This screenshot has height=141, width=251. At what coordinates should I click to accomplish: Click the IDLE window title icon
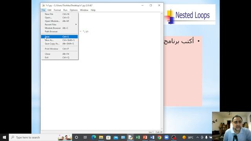43,5
